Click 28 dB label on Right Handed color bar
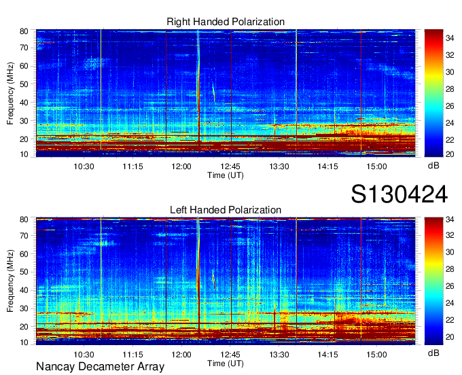This screenshot has width=462, height=375. click(x=450, y=89)
